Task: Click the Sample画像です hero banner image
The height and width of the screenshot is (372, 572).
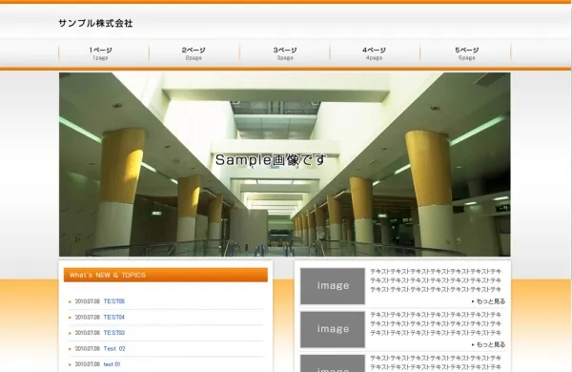Action: (x=284, y=164)
